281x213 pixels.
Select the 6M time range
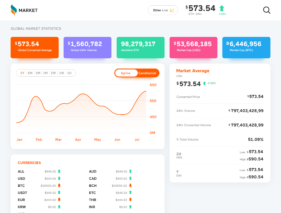[x=30, y=73]
